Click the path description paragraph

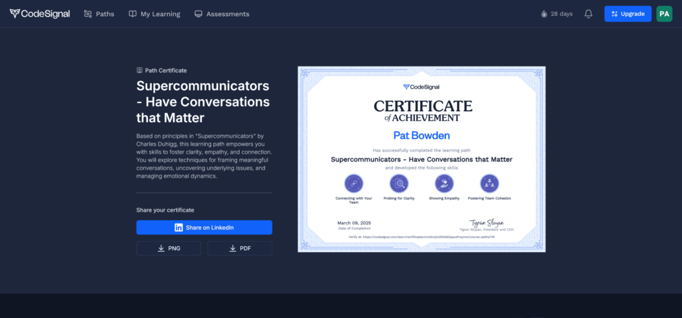(204, 156)
